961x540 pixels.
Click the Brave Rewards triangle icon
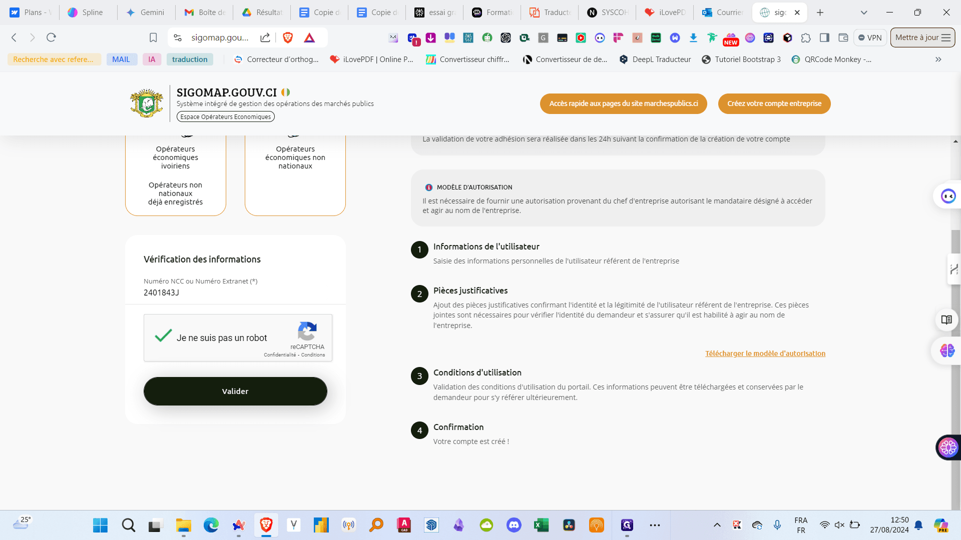click(x=309, y=37)
